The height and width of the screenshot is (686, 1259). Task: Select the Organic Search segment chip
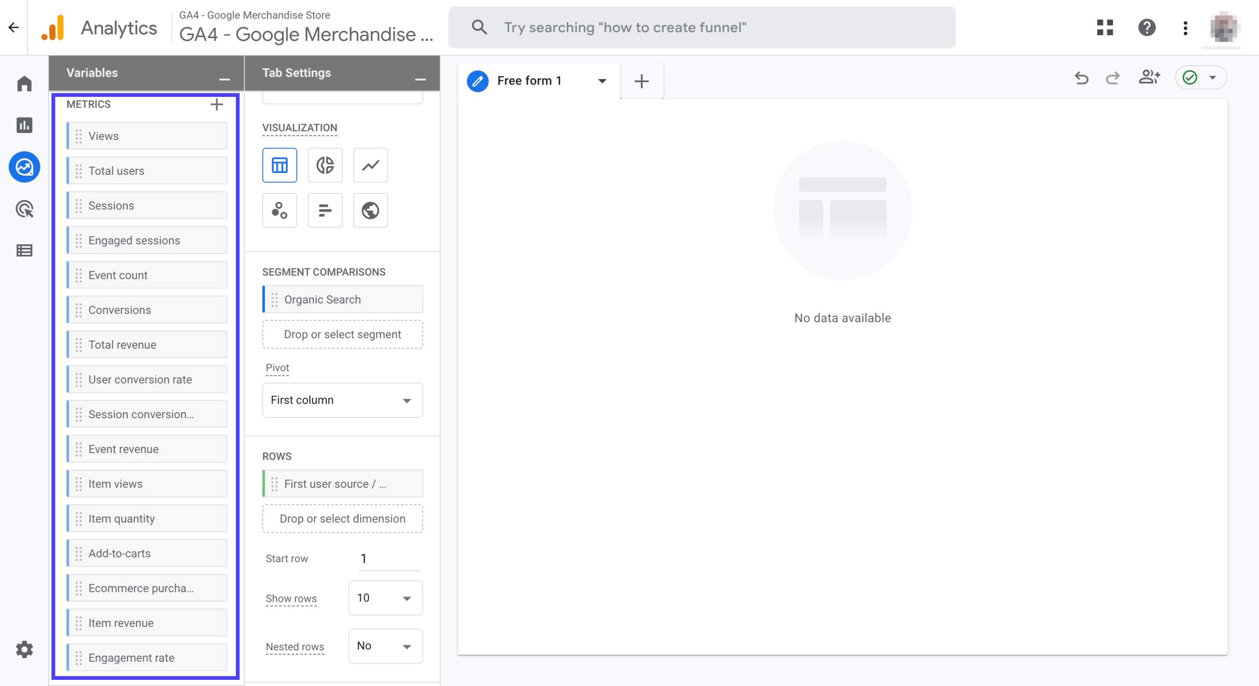point(342,300)
